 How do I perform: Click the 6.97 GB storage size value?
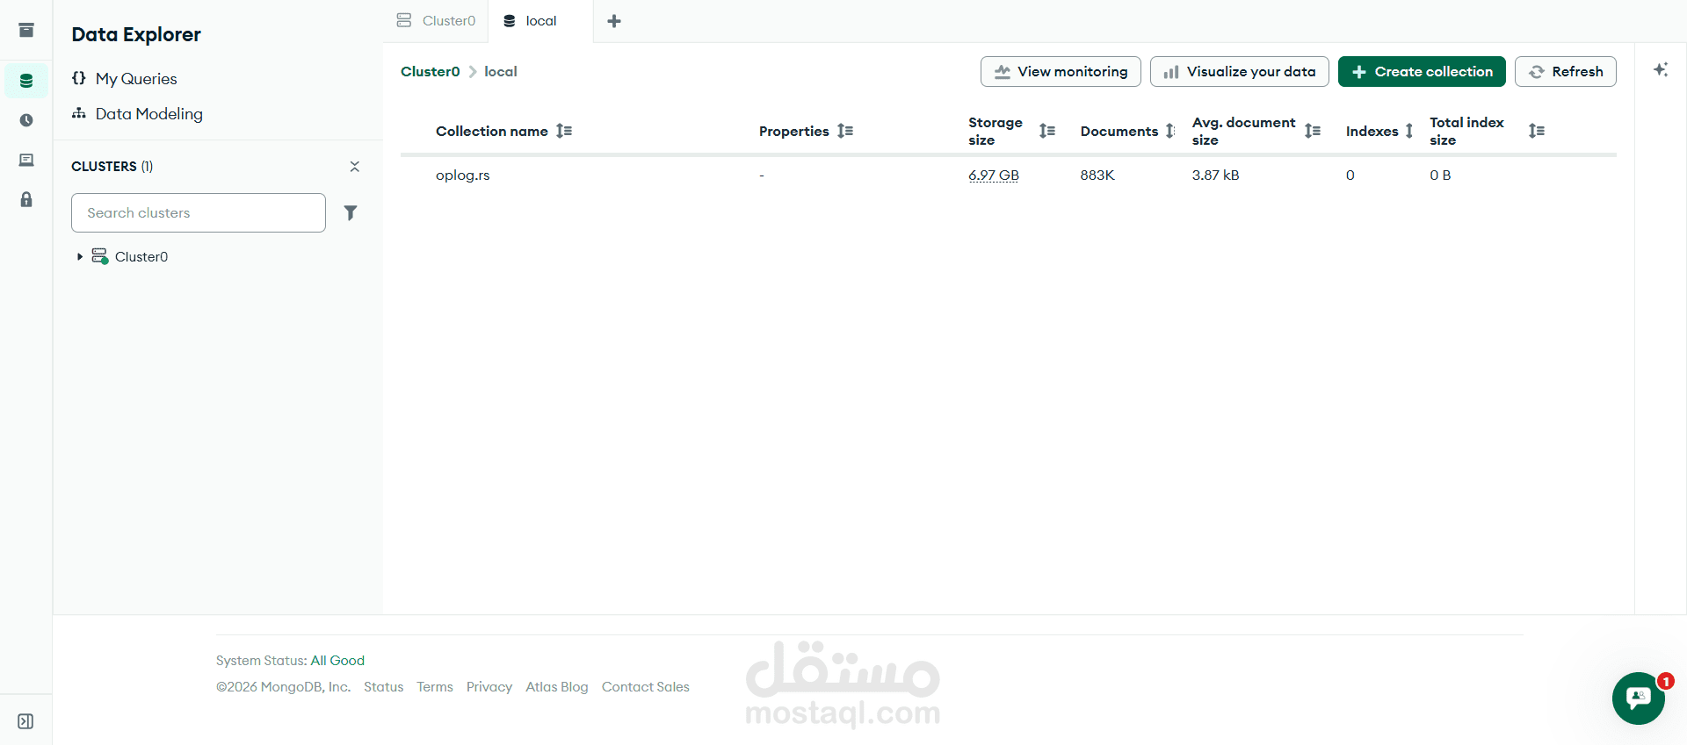994,176
